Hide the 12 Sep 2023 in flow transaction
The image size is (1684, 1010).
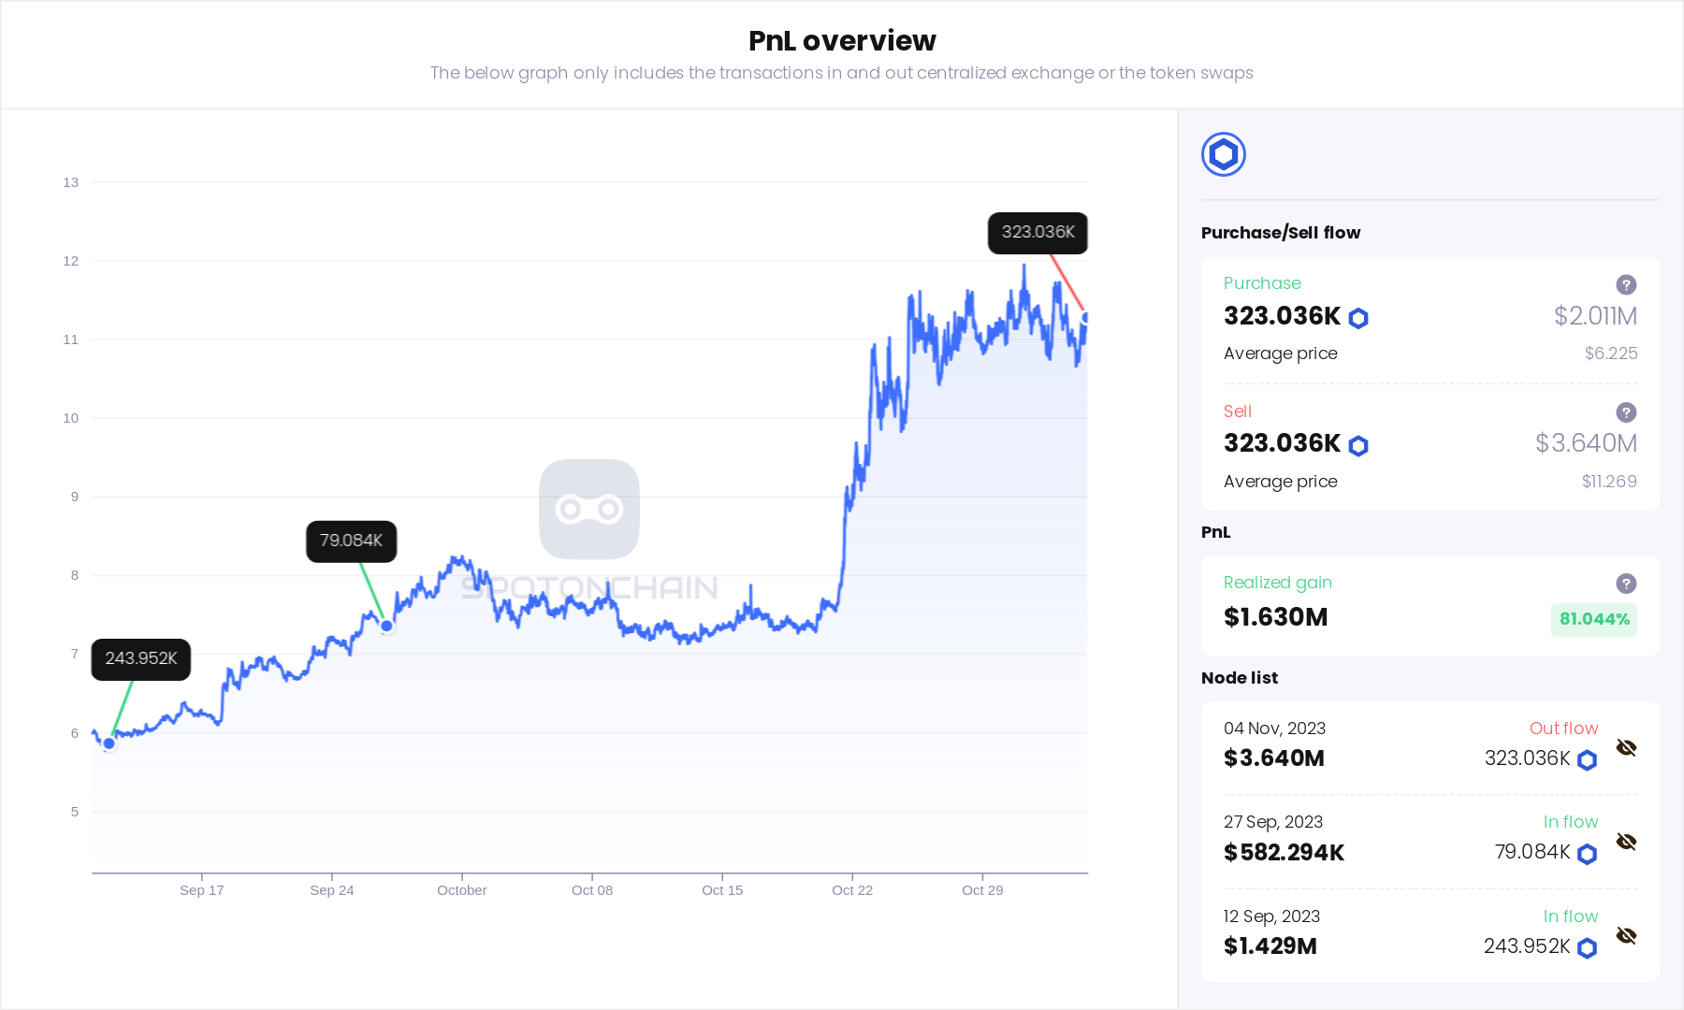click(1627, 935)
